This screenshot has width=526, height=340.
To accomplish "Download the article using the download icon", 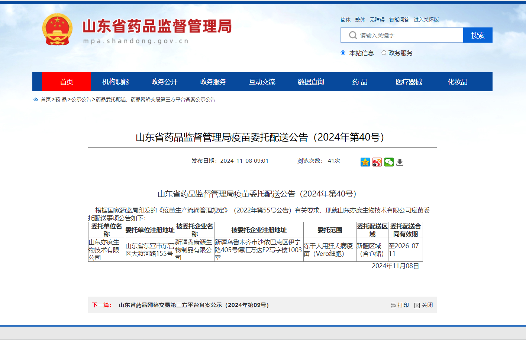I will [400, 162].
